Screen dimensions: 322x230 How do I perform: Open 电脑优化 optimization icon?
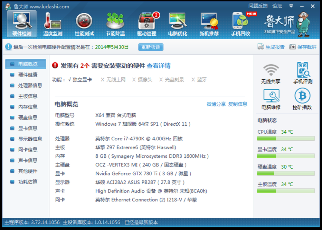178,24
